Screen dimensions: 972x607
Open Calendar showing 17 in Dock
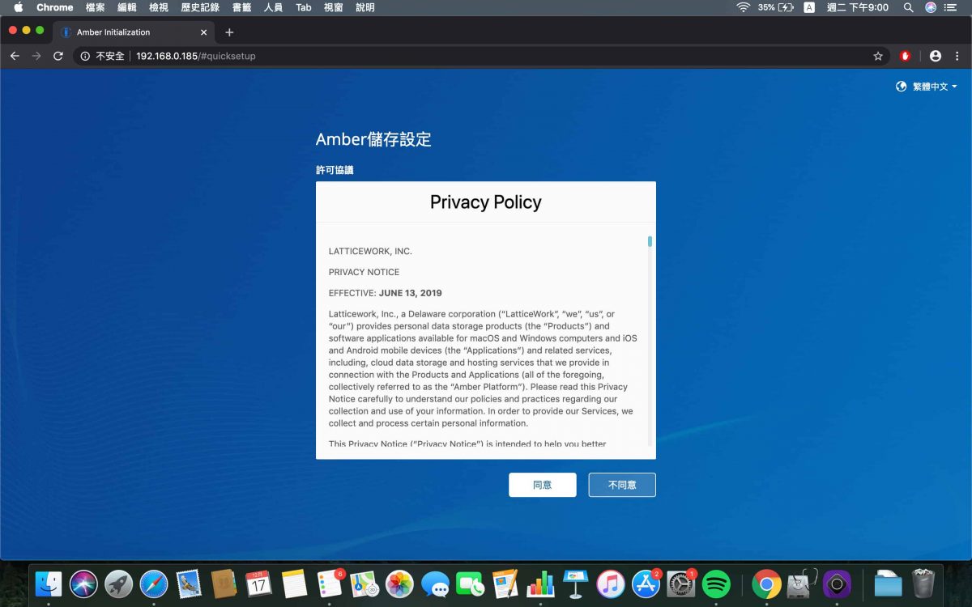pos(258,584)
